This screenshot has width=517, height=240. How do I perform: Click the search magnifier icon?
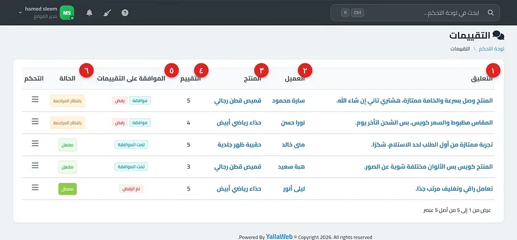pos(491,13)
